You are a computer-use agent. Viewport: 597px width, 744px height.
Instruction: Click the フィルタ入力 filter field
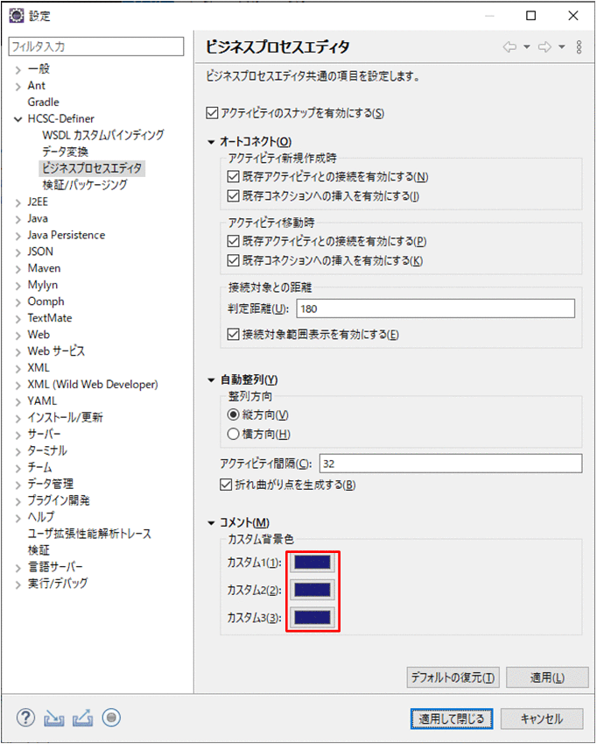coord(96,46)
